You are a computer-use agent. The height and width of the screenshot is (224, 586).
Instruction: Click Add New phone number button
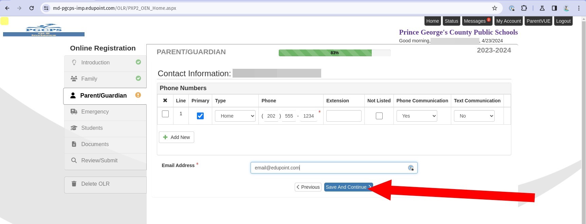(177, 137)
